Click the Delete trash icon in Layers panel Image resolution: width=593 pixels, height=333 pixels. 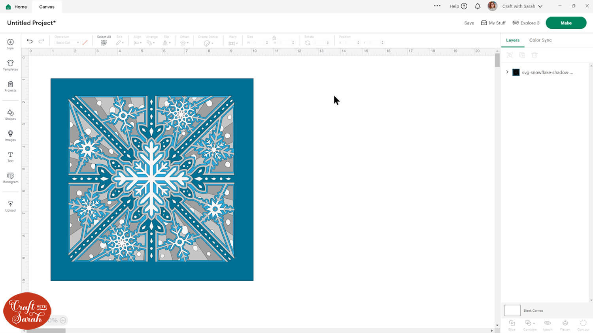pyautogui.click(x=534, y=55)
